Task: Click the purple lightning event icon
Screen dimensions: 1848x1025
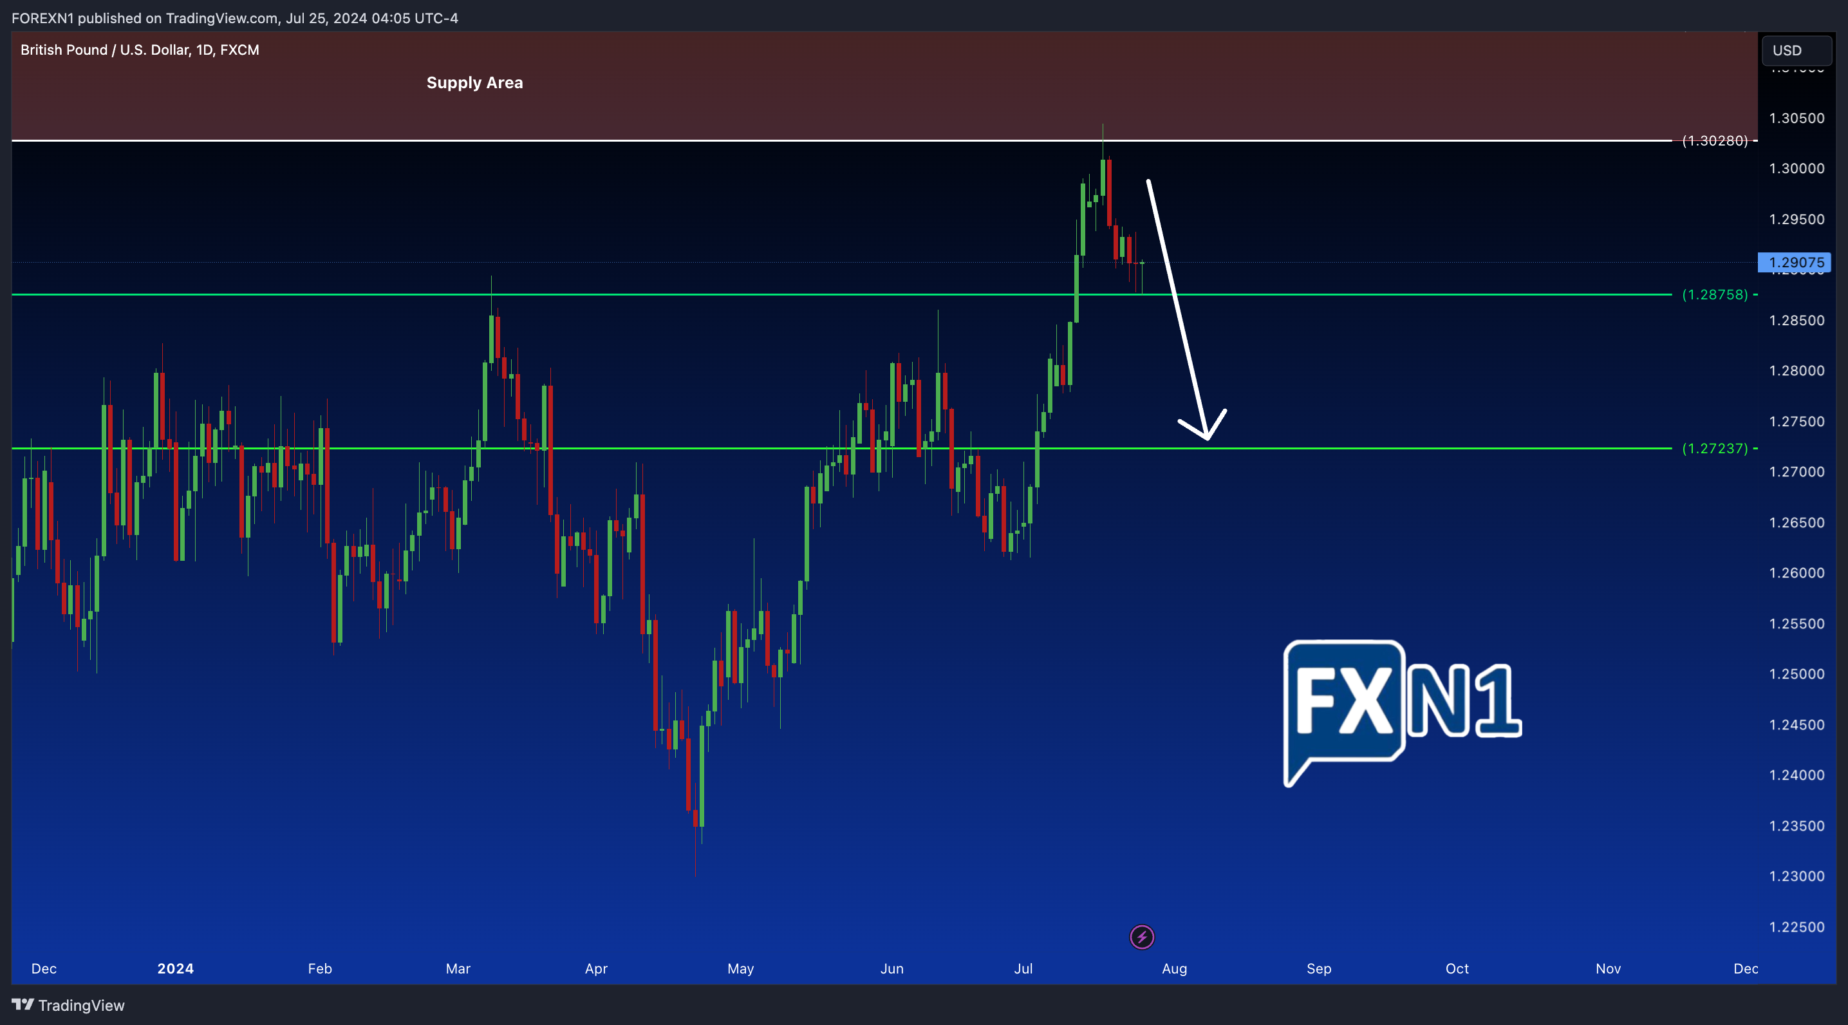Action: (1141, 937)
